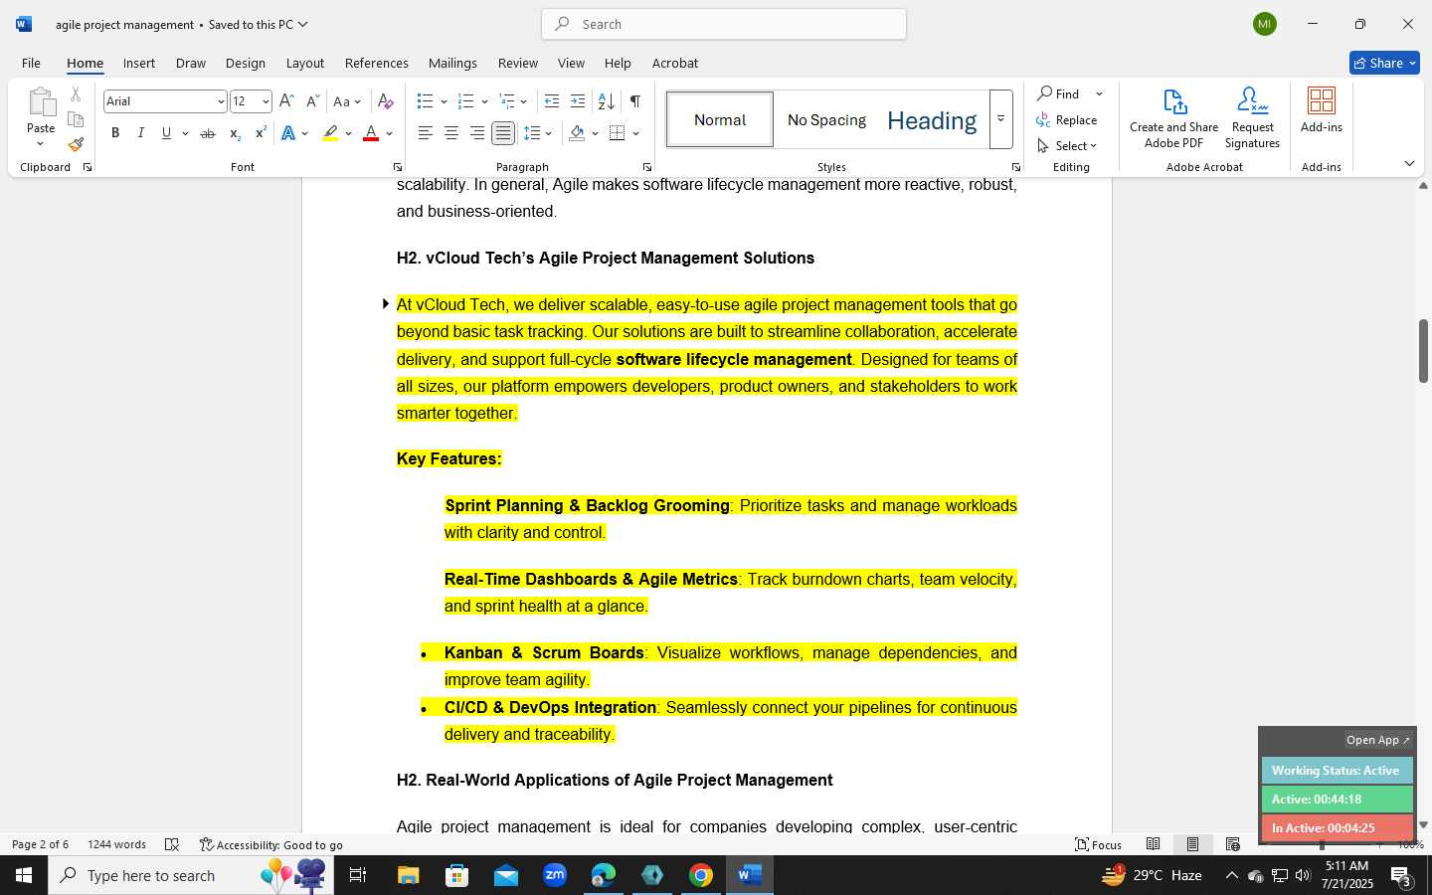This screenshot has height=895, width=1432.
Task: Click the vertical scrollbar thumb
Action: pyautogui.click(x=1423, y=351)
